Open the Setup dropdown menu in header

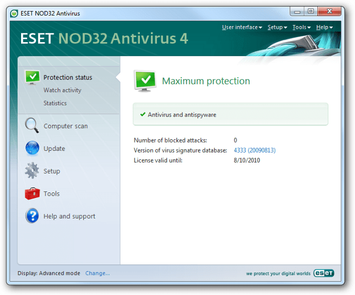(277, 27)
